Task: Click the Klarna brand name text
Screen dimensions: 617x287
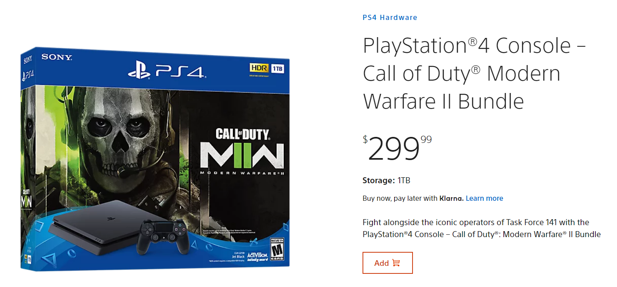Action: point(452,198)
